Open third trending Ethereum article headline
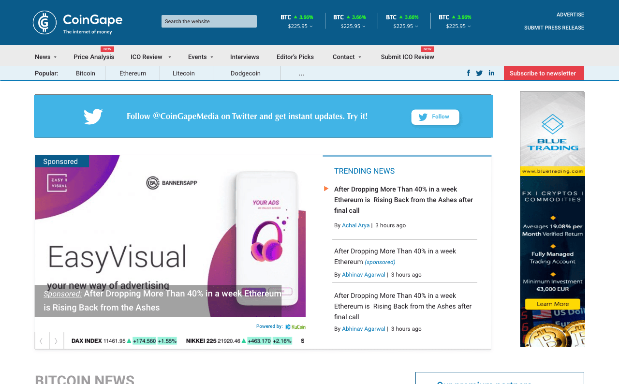 coord(403,306)
